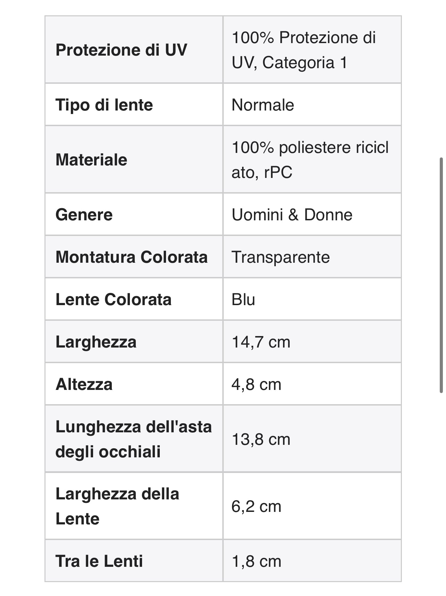Select the 'Larghezza' row label
The height and width of the screenshot is (596, 446).
(x=96, y=342)
